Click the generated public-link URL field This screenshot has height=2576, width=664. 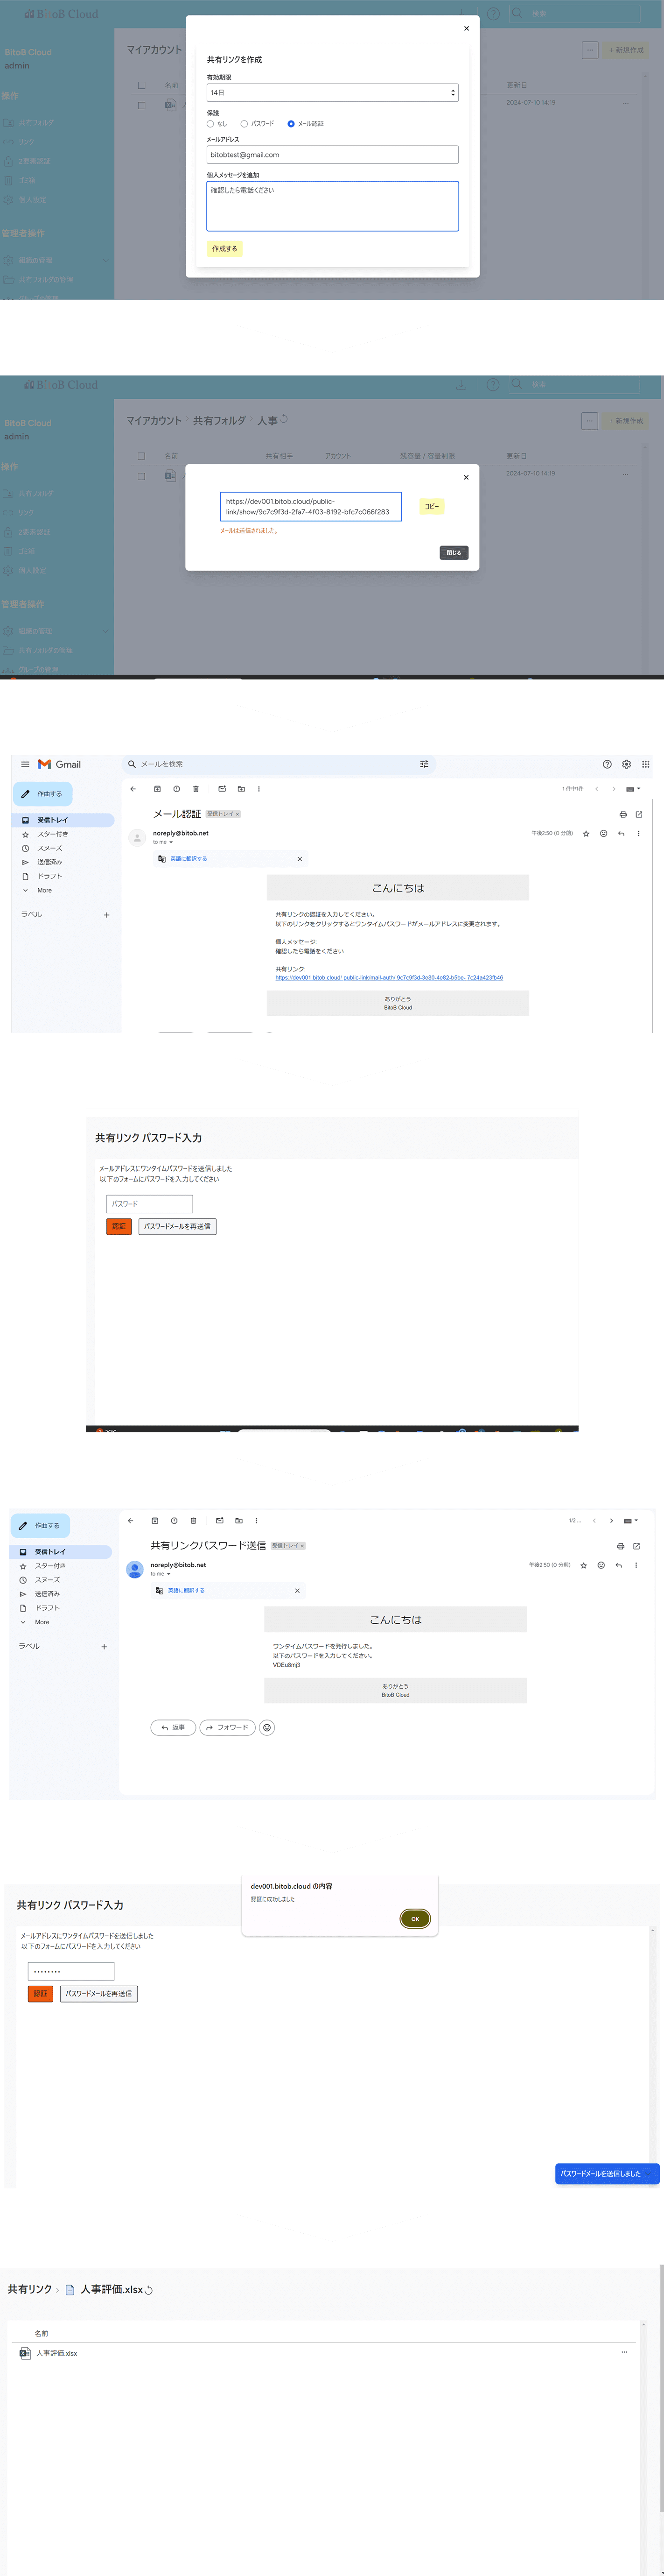click(x=310, y=507)
